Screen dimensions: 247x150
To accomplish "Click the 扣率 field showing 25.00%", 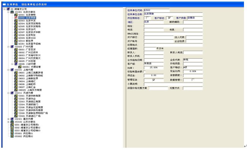I will pos(154,68).
